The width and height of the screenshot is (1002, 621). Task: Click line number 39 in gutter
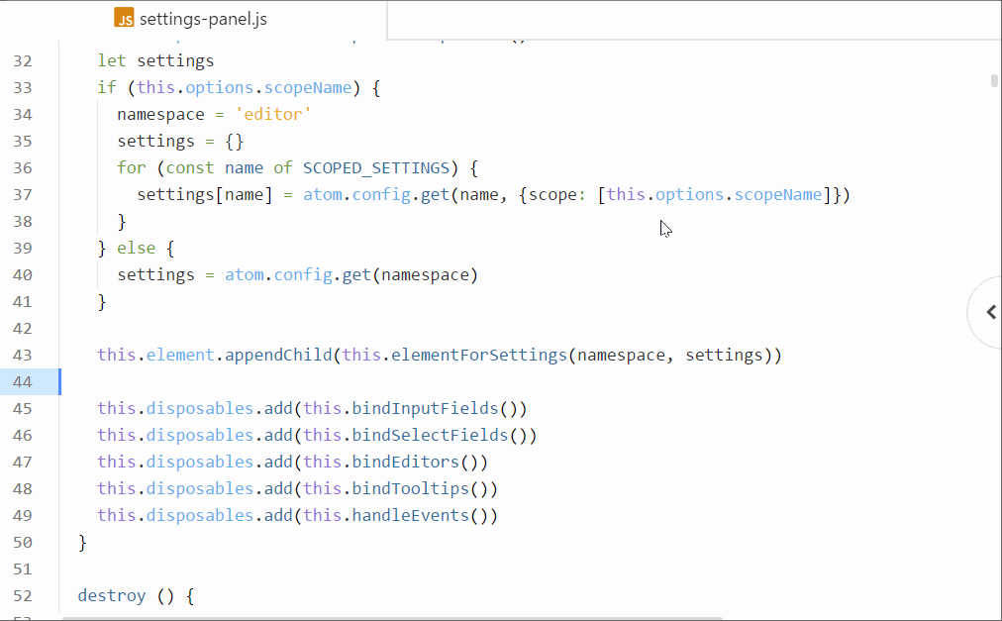coord(23,249)
